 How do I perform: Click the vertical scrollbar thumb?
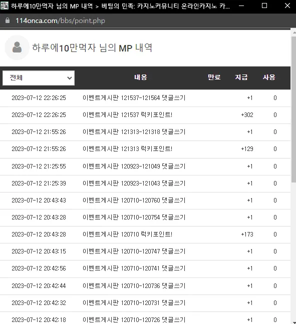[x=293, y=109]
